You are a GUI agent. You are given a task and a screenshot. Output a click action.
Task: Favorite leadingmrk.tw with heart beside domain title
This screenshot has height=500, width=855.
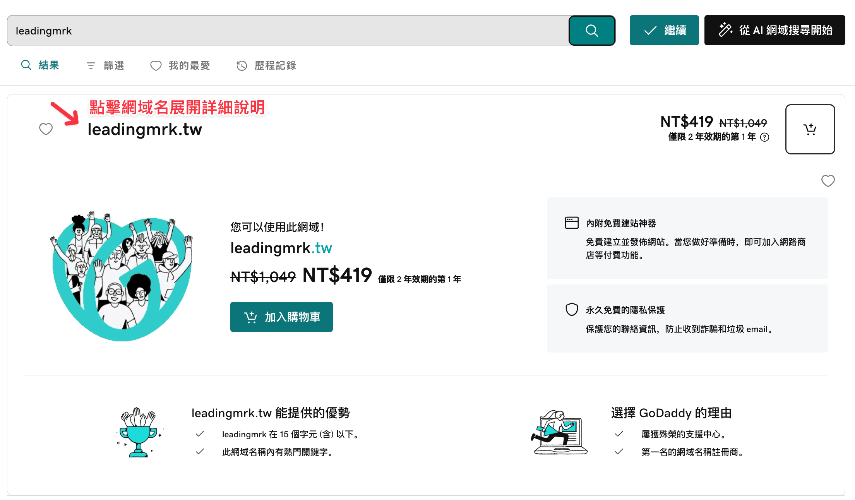pyautogui.click(x=46, y=129)
